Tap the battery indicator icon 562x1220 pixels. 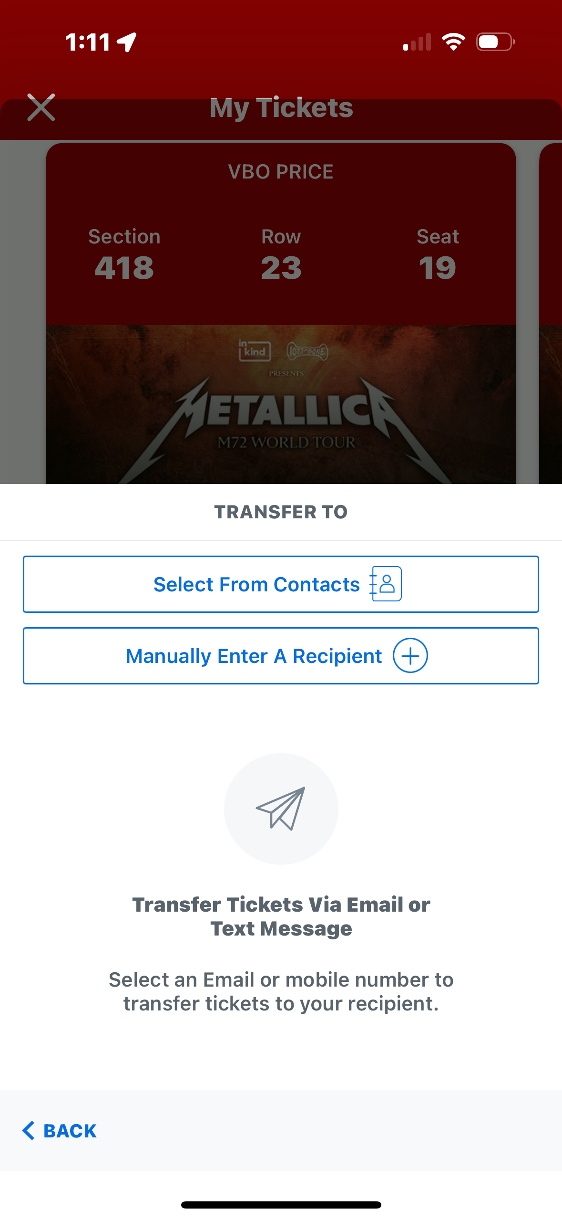tap(495, 42)
